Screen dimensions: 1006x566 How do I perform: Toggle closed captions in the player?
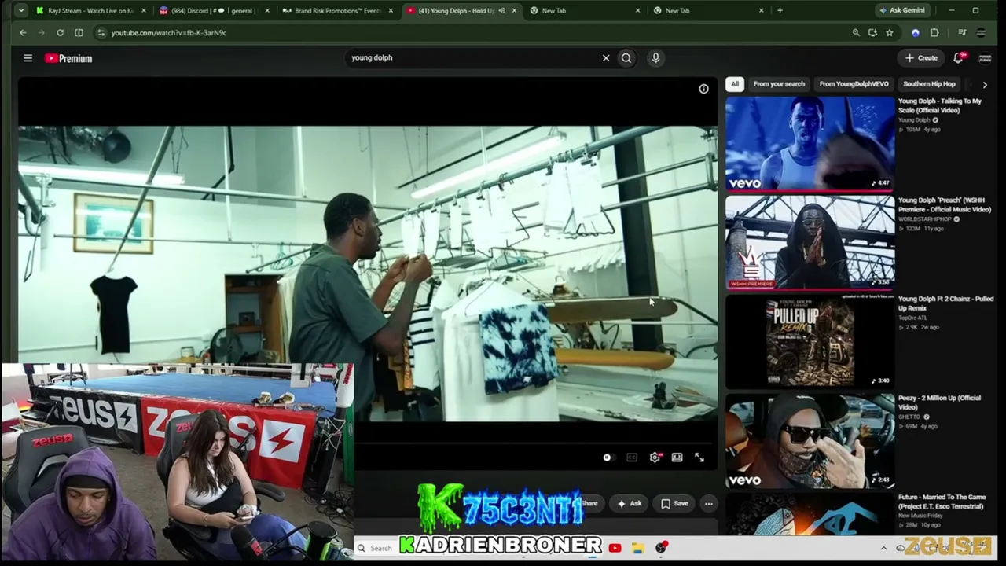point(632,458)
